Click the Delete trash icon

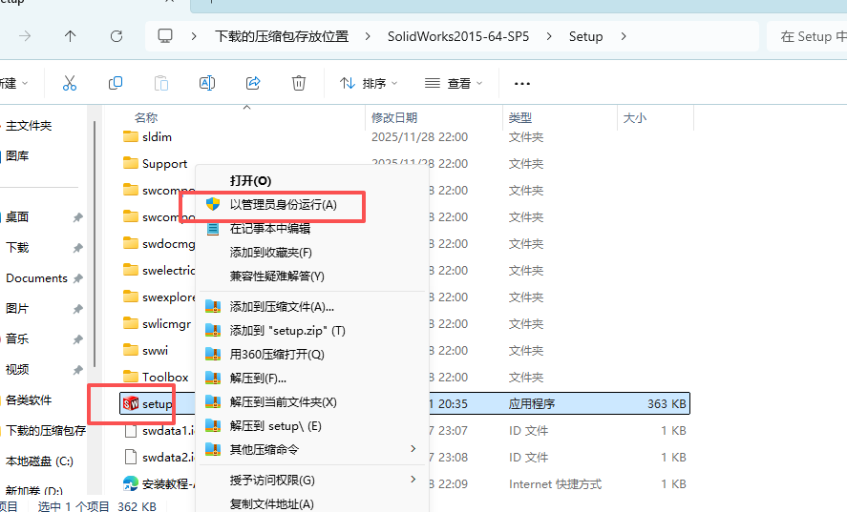[x=299, y=83]
